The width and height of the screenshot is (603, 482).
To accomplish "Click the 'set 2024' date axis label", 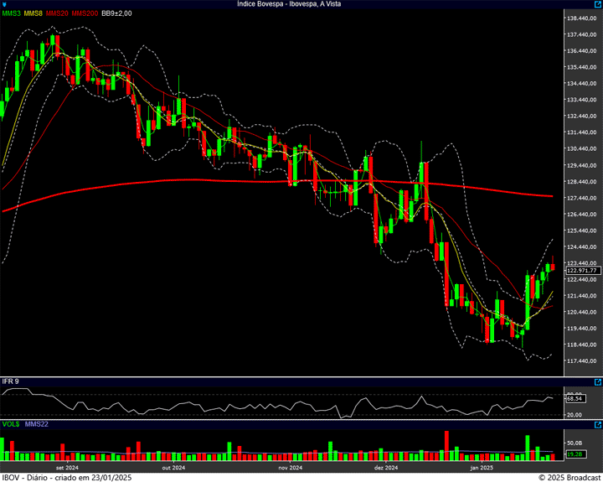I will [67, 468].
